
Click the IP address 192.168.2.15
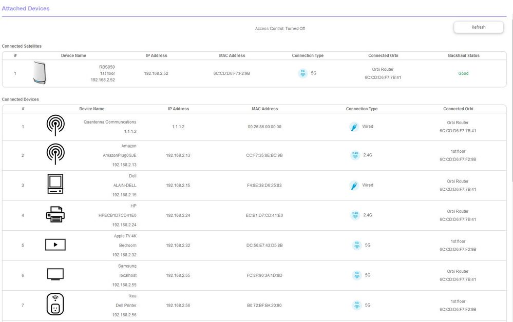pos(178,185)
